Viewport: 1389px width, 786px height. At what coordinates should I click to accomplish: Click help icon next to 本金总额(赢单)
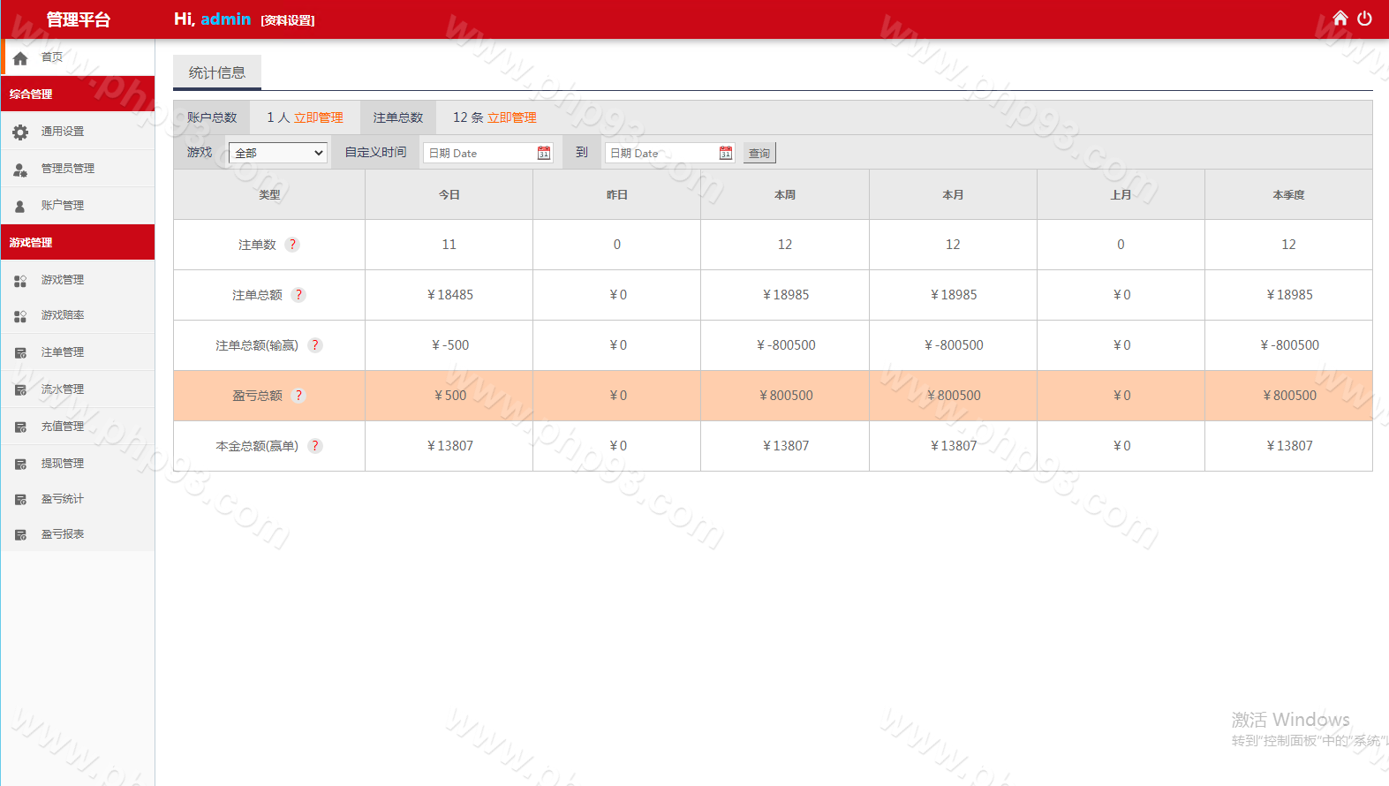[315, 446]
